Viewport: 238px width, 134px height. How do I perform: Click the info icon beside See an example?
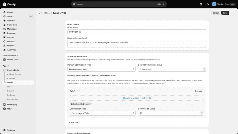tap(165, 83)
